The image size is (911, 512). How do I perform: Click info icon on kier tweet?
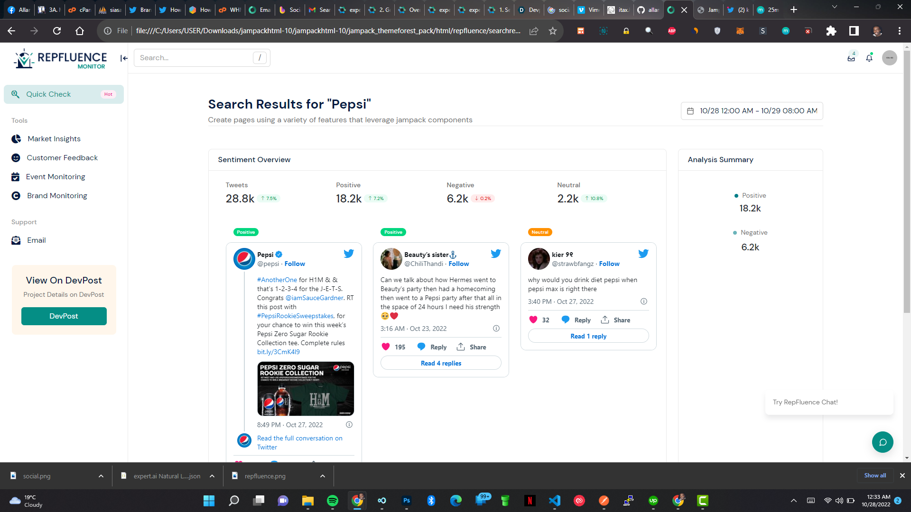[643, 302]
